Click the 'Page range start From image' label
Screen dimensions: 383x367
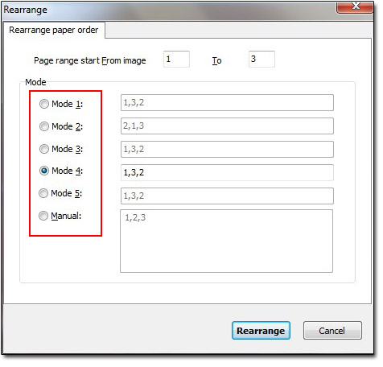(91, 61)
